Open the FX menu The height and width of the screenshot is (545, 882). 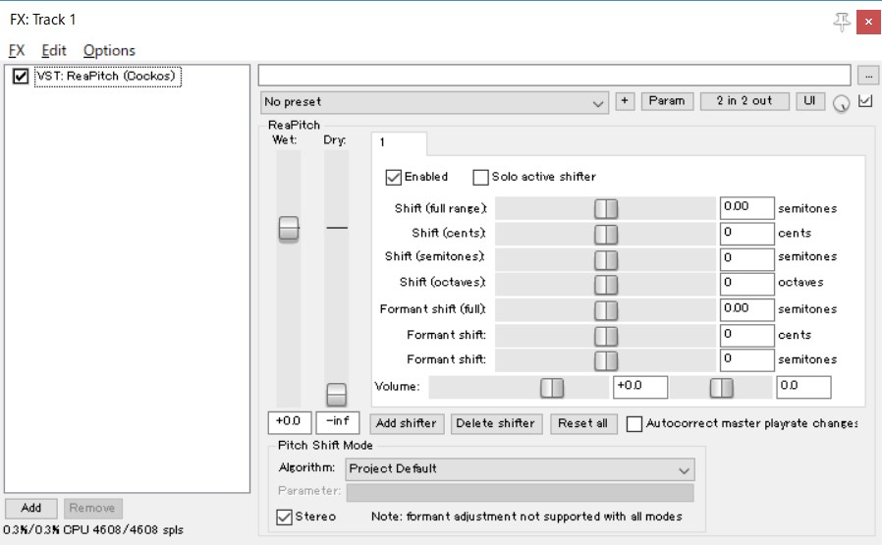click(x=17, y=51)
